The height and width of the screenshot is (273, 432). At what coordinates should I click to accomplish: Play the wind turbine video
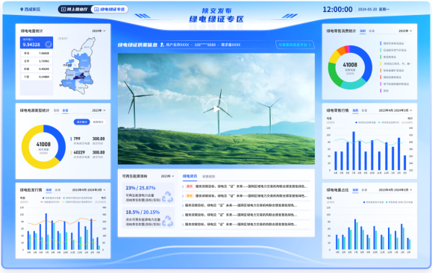pos(216,109)
